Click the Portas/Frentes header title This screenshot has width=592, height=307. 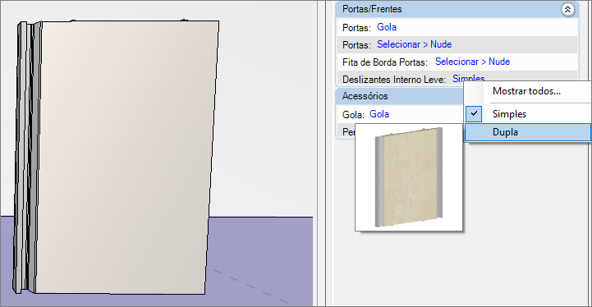pyautogui.click(x=372, y=9)
